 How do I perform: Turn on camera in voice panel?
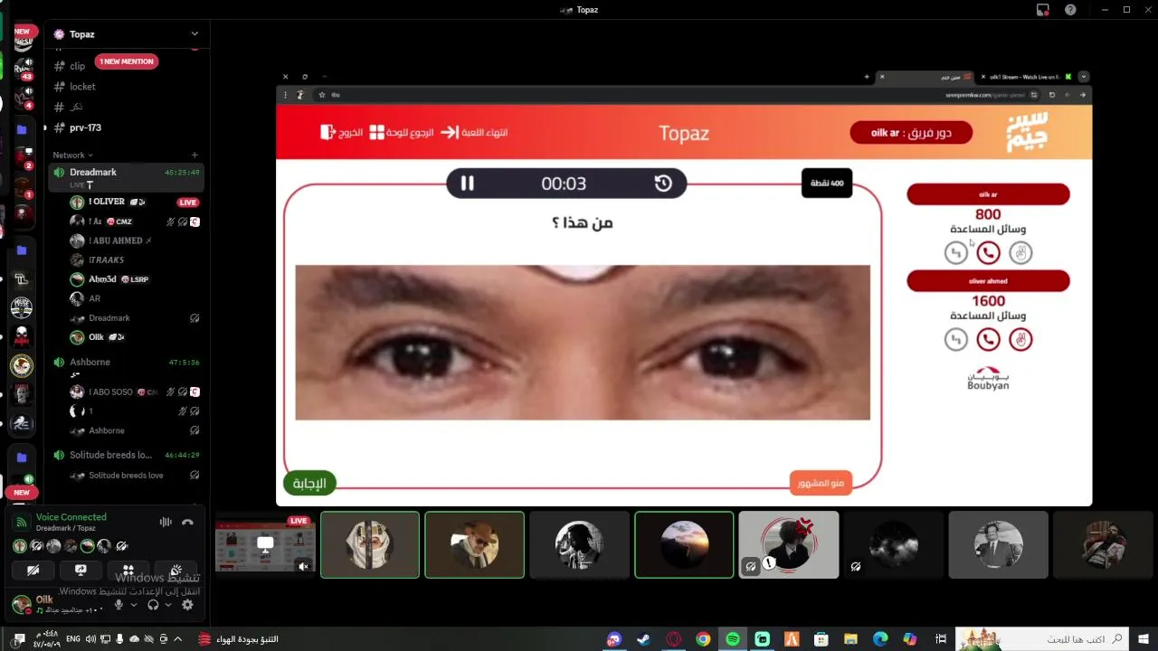point(33,571)
